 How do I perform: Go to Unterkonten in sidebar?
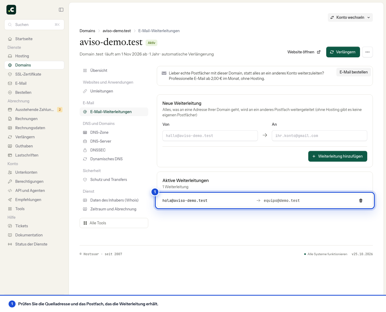34,172
